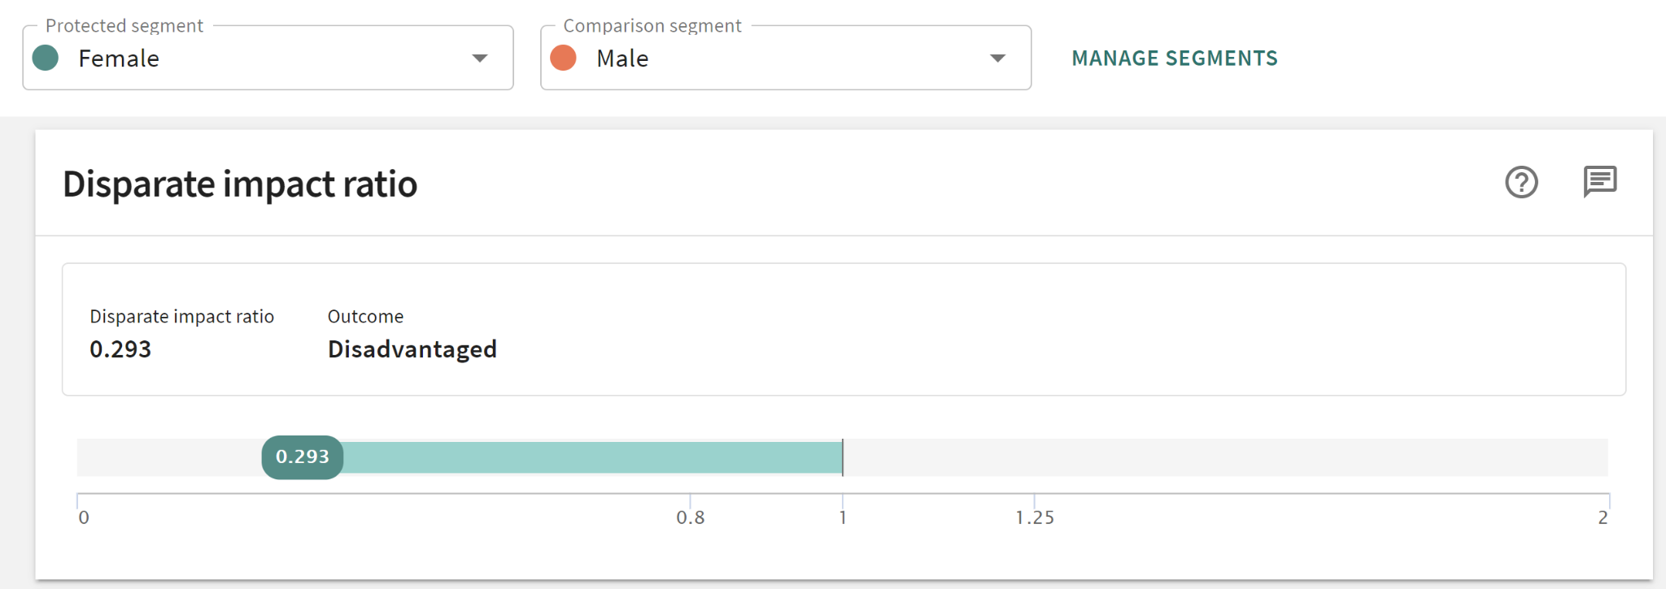Click the 0.293 ratio value in summary box
Viewport: 1666px width, 589px height.
(120, 349)
